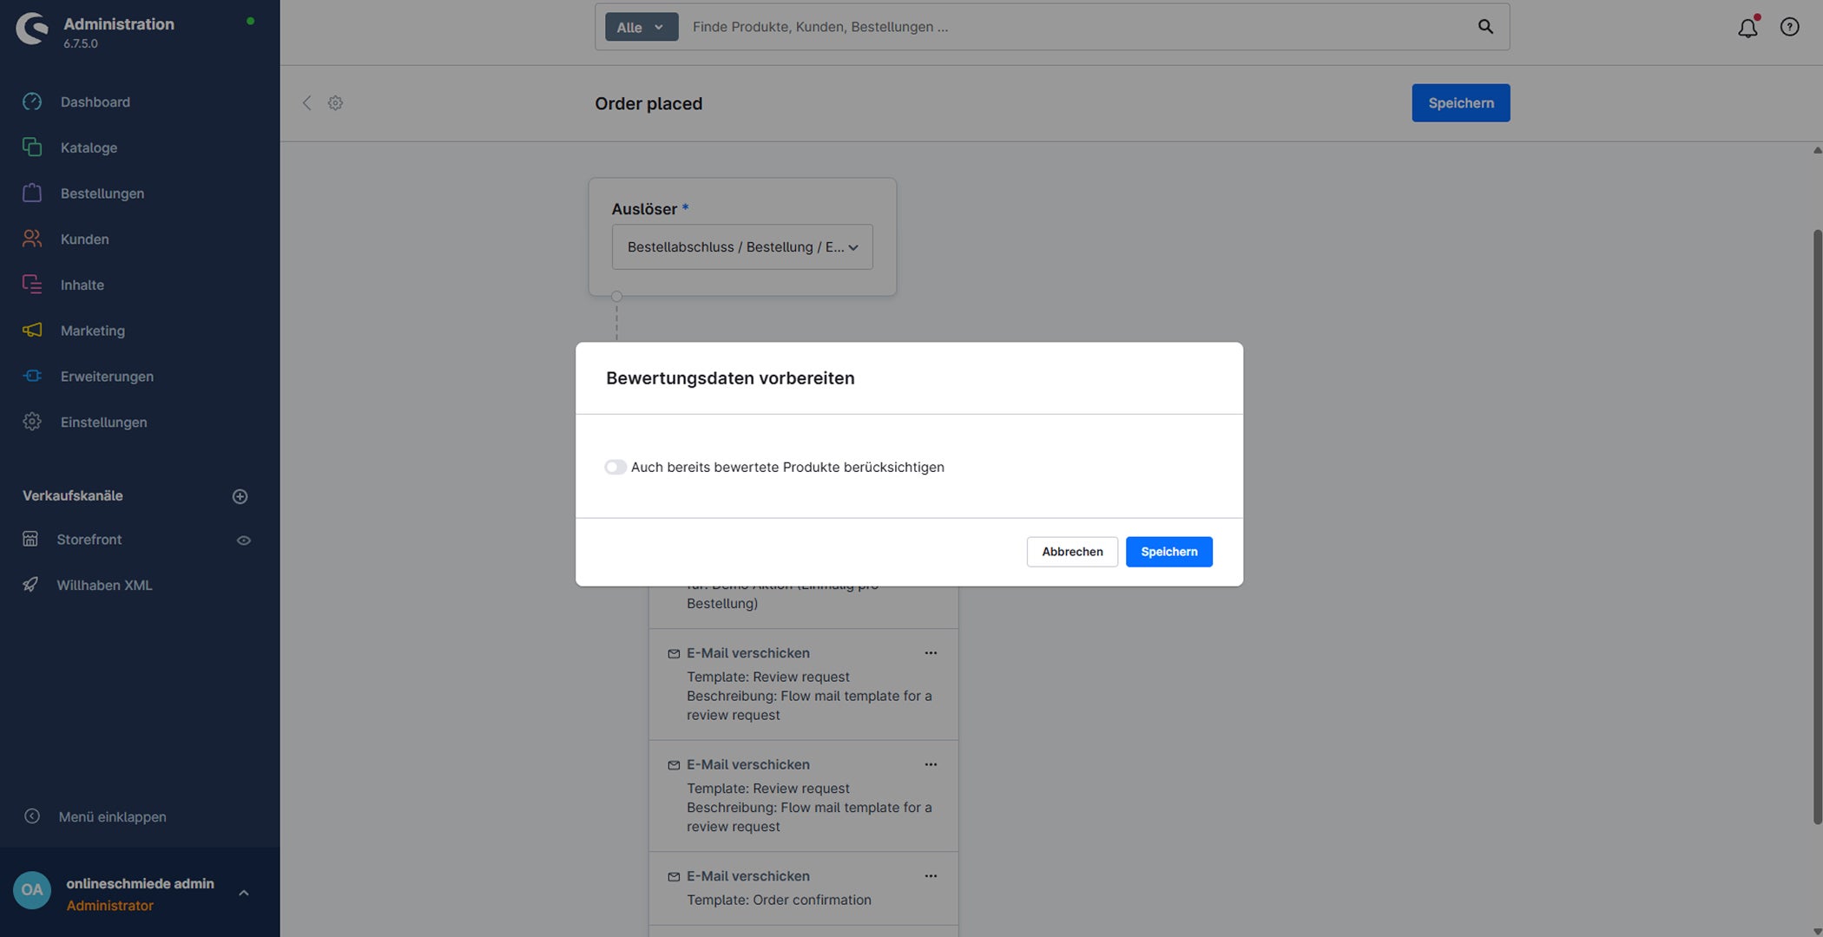The height and width of the screenshot is (937, 1823).
Task: Expand the onlineschmiede admin user menu
Action: click(244, 893)
